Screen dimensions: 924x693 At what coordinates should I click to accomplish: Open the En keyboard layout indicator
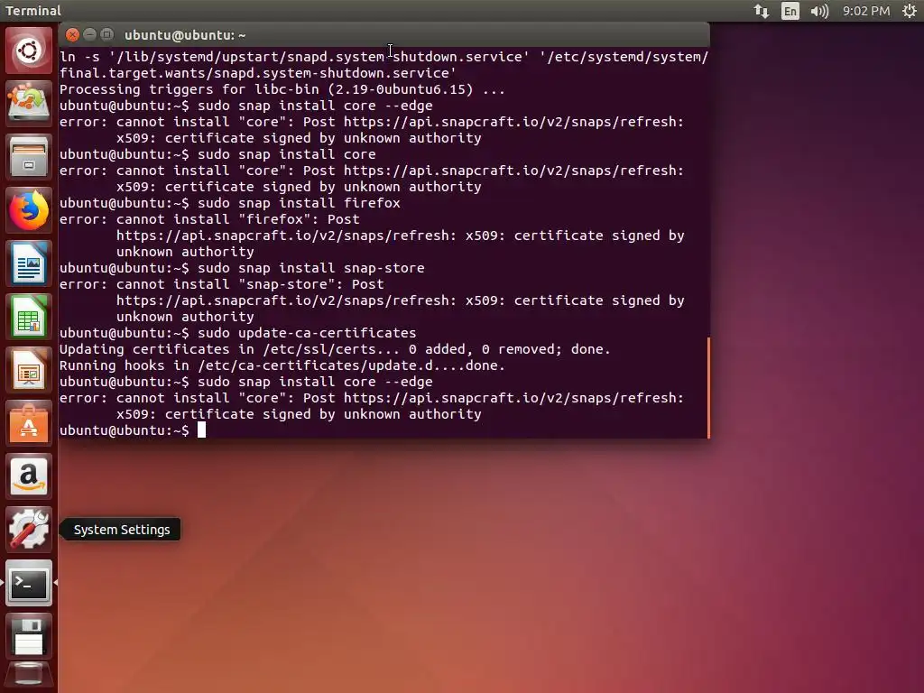coord(790,11)
